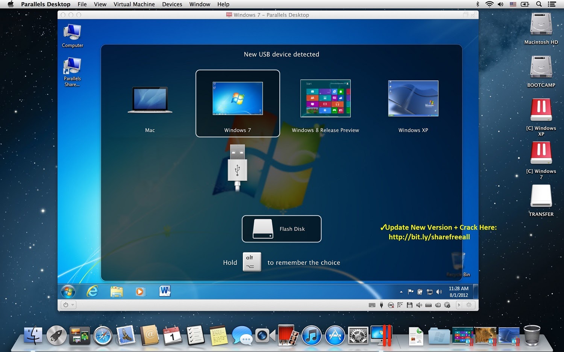
Task: Click the Mac volume icon in menu bar
Action: pos(500,4)
